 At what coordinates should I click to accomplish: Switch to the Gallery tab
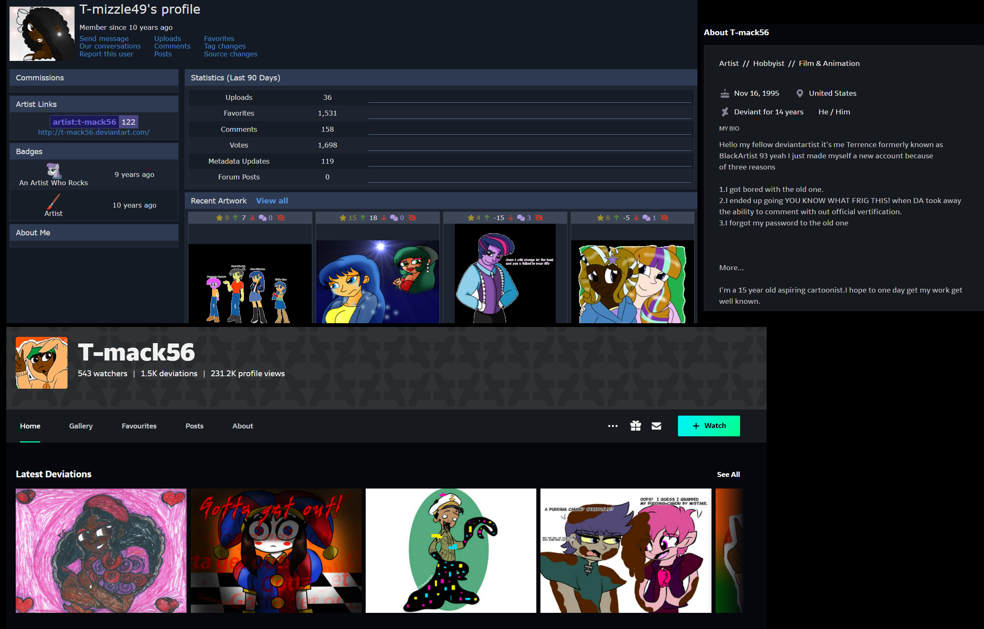click(x=81, y=426)
